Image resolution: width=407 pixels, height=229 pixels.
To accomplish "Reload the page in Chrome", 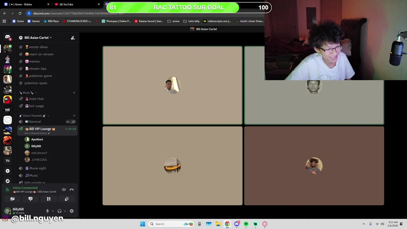I will click(x=20, y=13).
